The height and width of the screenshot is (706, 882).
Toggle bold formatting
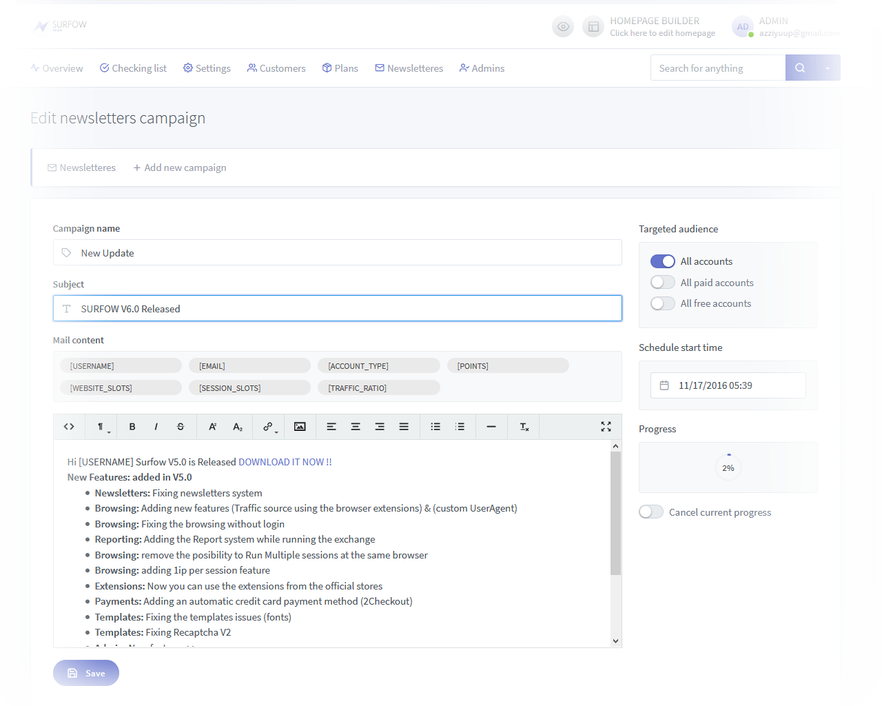[x=132, y=427]
